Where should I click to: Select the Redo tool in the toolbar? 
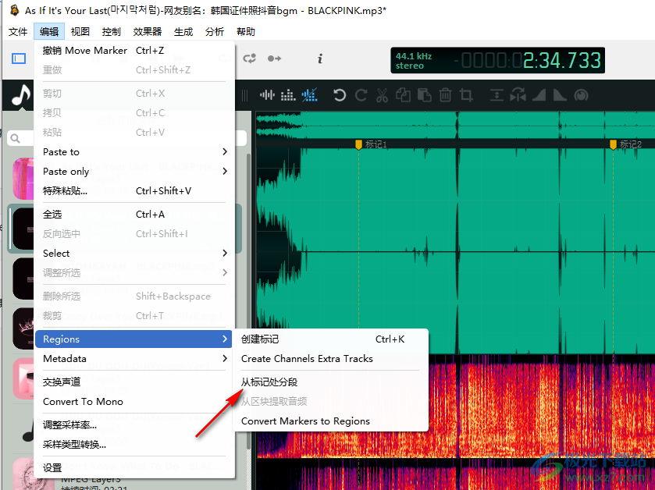(361, 94)
